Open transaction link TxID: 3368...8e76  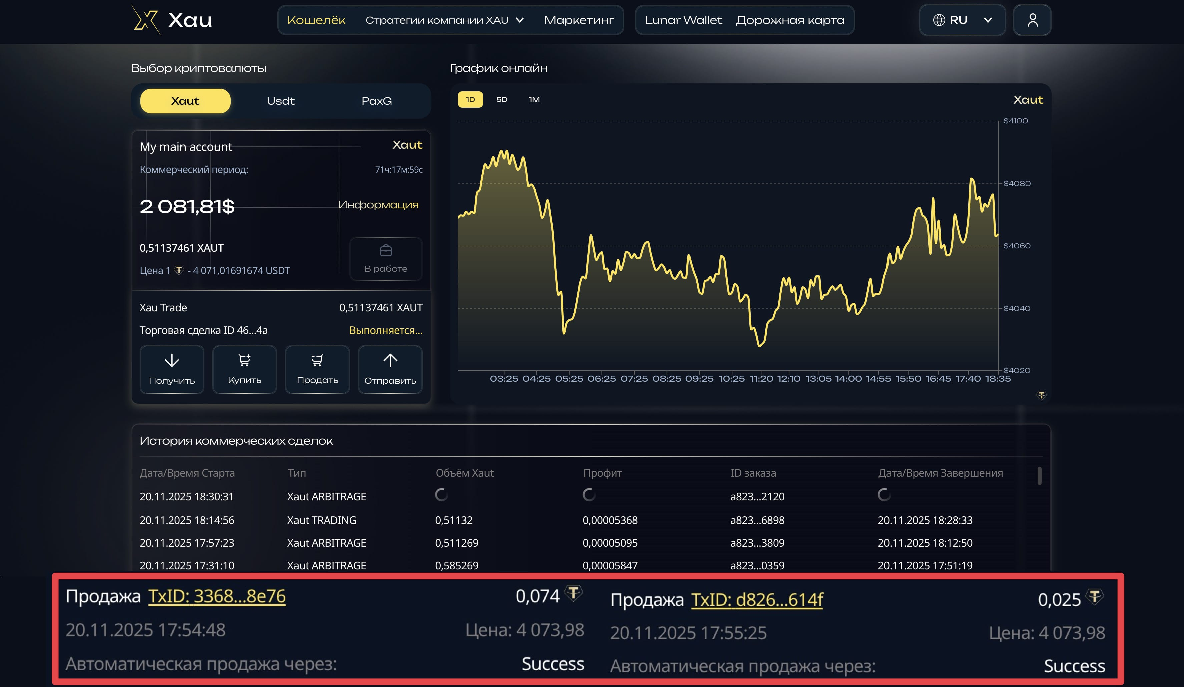tap(216, 596)
